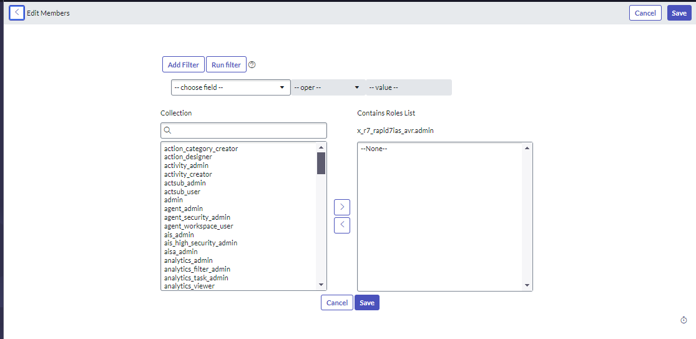The width and height of the screenshot is (696, 339).
Task: Click the Collection label
Action: [x=176, y=113]
